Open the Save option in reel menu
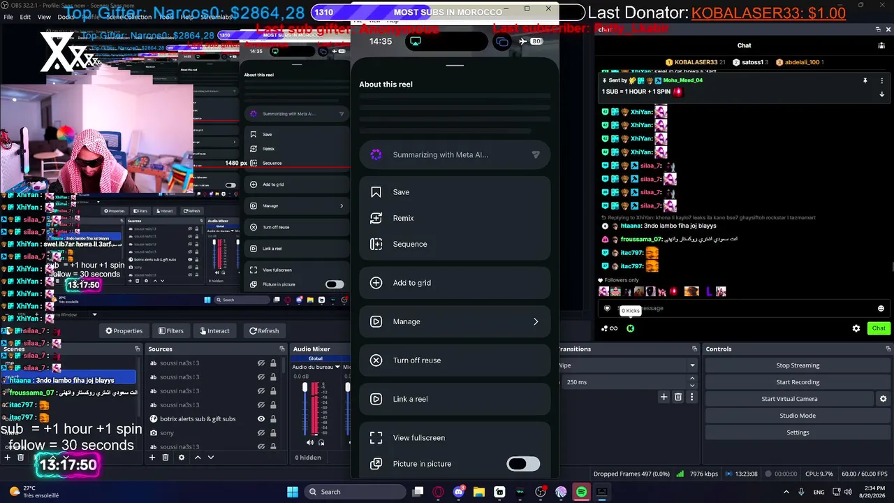Screen dimensions: 894x503 tap(455, 192)
